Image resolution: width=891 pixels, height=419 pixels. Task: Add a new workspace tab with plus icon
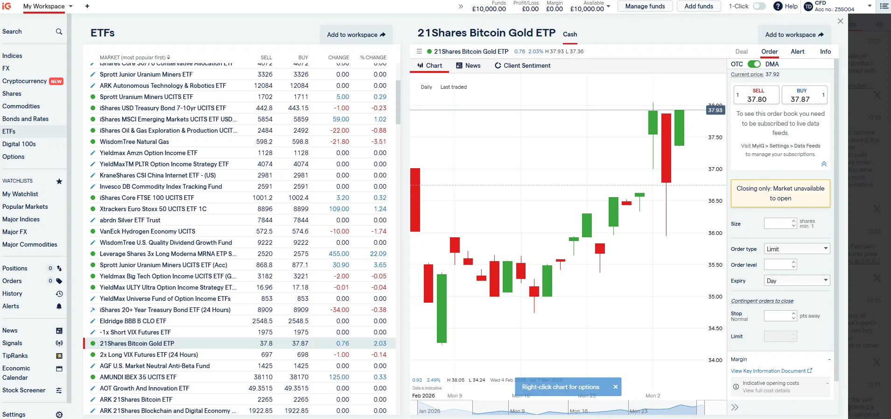pos(87,6)
